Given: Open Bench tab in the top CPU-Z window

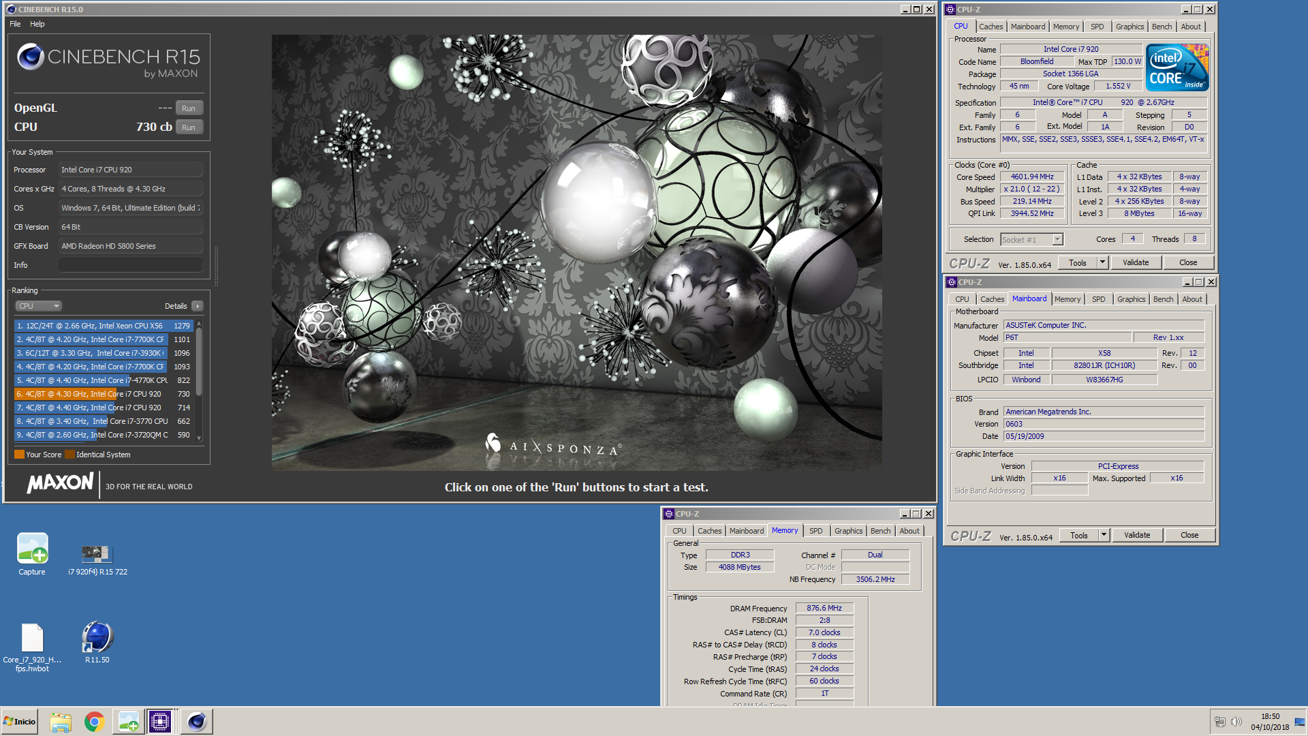Looking at the screenshot, I should tap(1162, 27).
